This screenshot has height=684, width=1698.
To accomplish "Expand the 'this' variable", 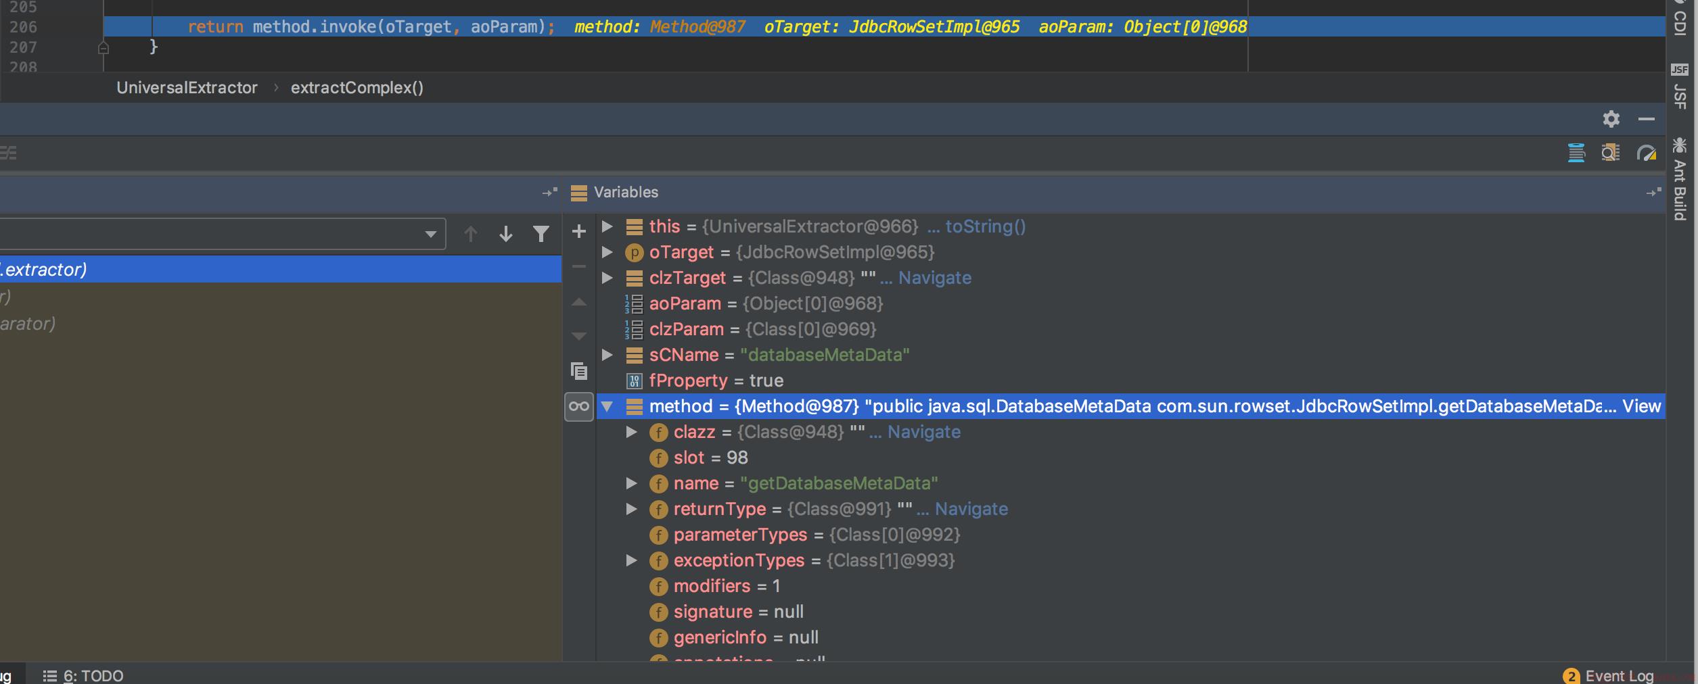I will 607,226.
